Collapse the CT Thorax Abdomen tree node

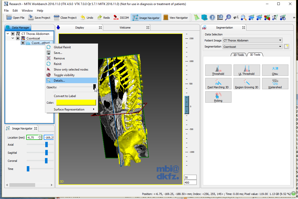click(x=8, y=34)
